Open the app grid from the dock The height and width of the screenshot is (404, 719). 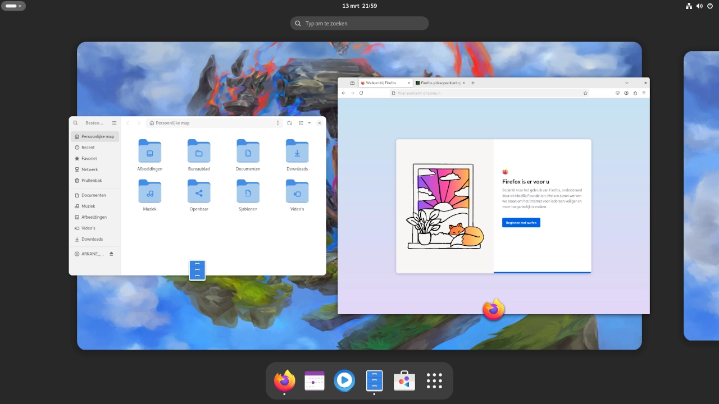[434, 380]
